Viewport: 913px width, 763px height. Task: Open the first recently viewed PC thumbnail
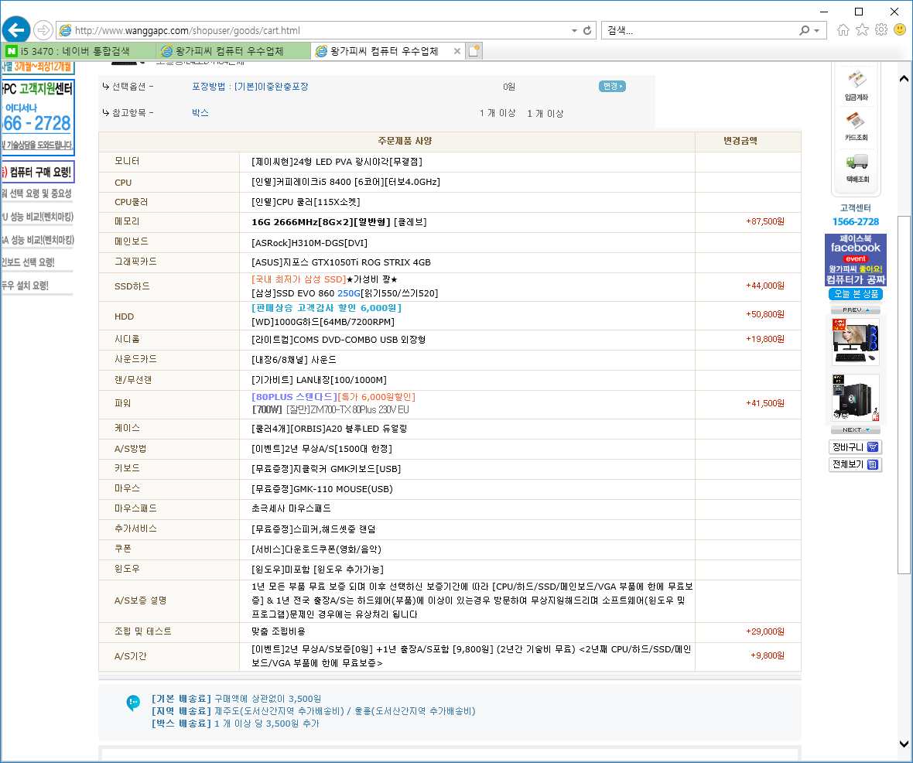[x=855, y=340]
